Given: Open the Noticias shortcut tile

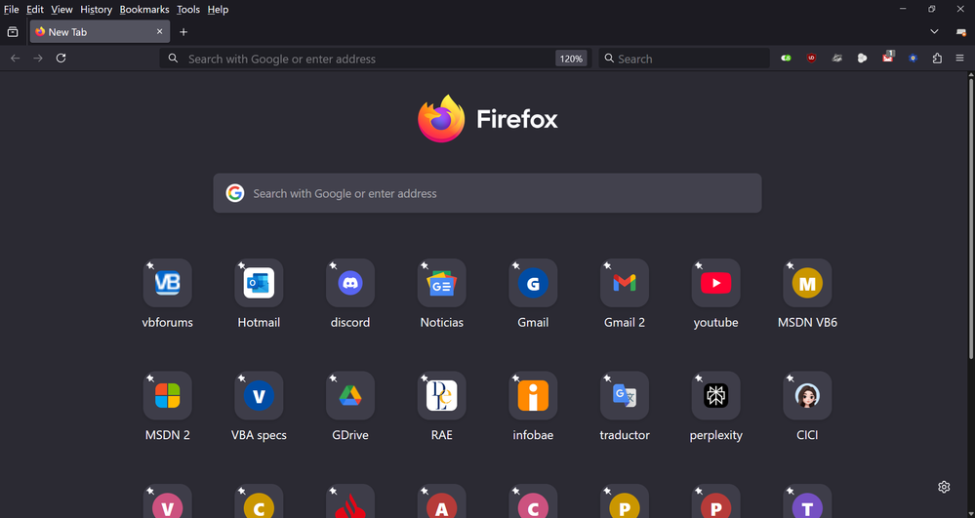Looking at the screenshot, I should point(441,283).
